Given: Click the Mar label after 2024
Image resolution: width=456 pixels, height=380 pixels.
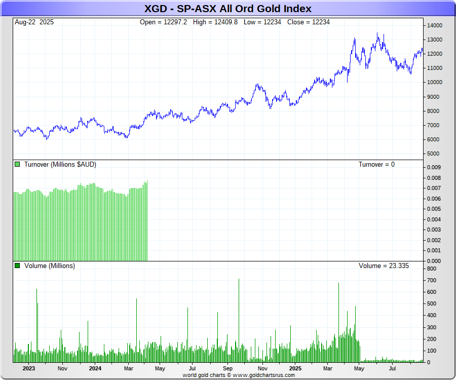Looking at the screenshot, I should [129, 368].
